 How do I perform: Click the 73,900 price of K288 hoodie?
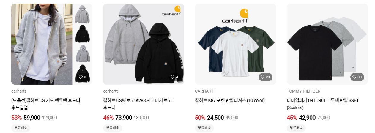pyautogui.click(x=124, y=118)
